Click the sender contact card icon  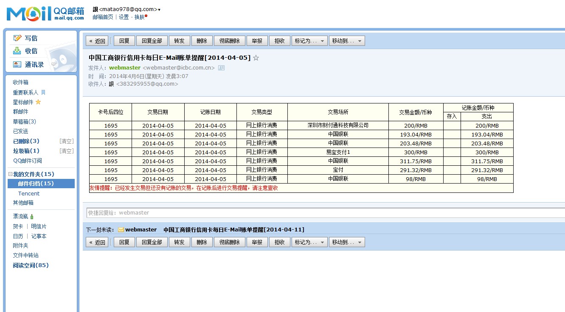(x=221, y=68)
